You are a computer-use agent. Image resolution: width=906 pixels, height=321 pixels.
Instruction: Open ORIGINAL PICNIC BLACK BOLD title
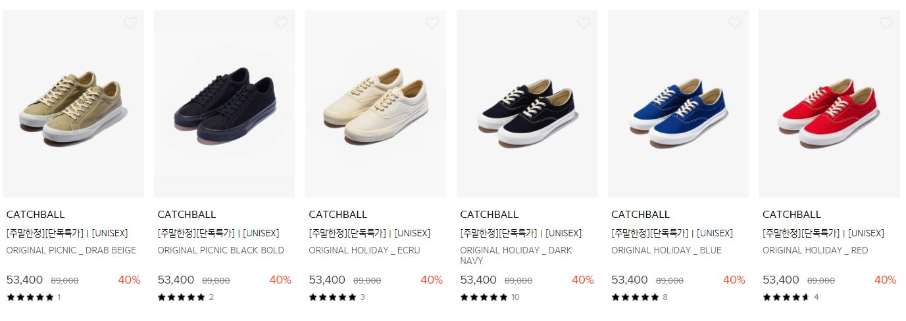[221, 250]
